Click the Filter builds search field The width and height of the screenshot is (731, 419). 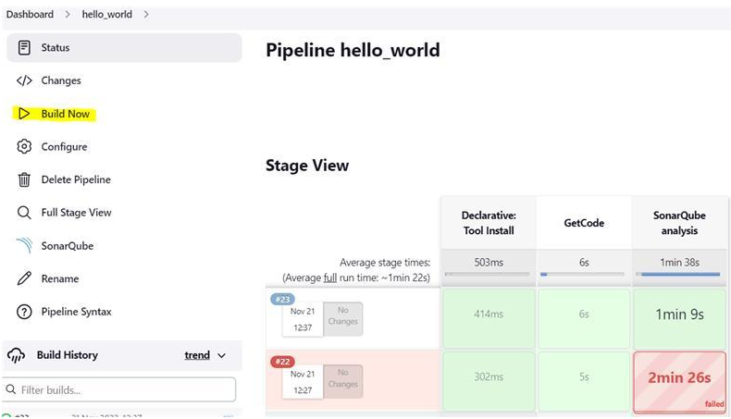click(x=120, y=389)
